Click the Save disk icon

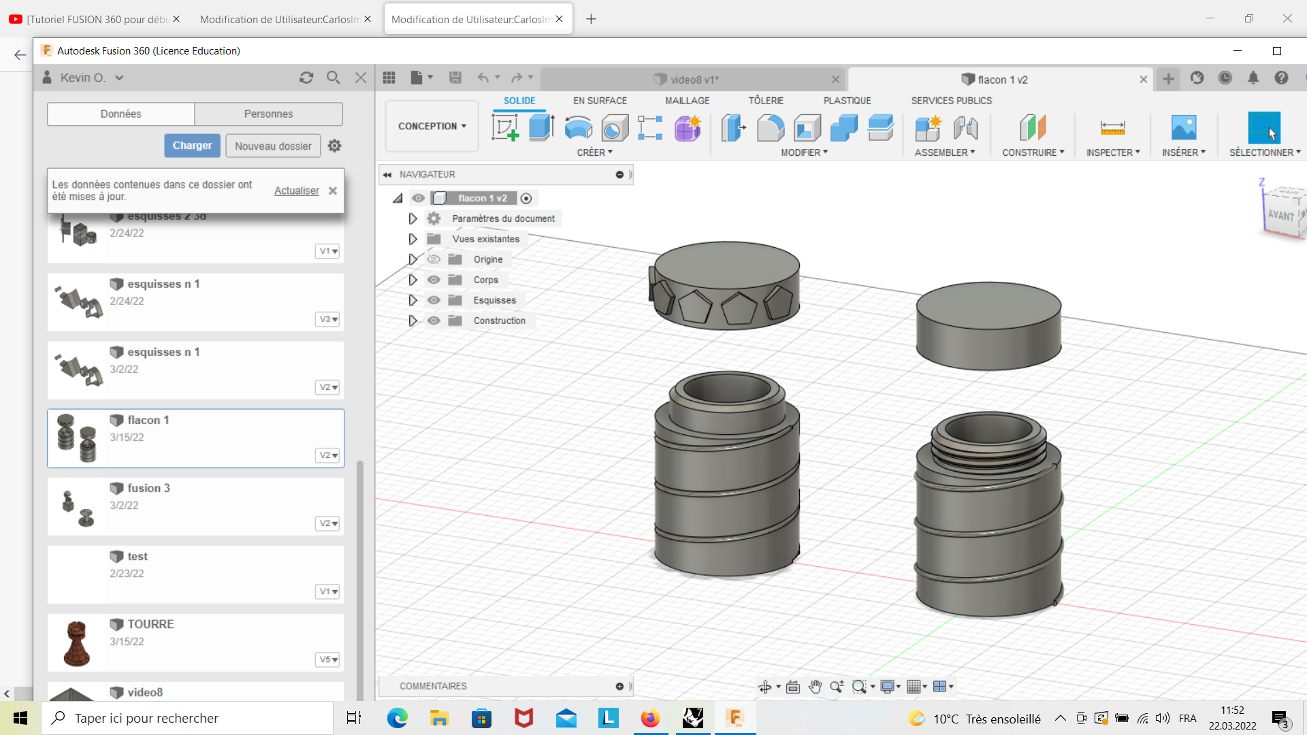coord(455,78)
